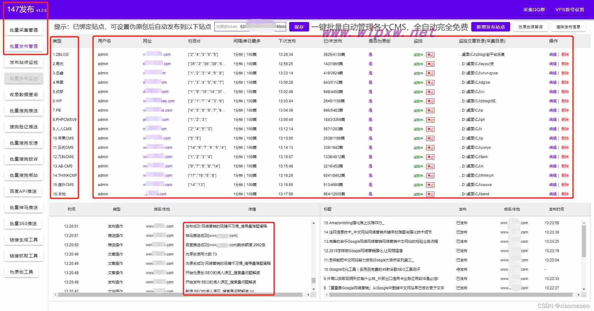594x311 pixels.
Task: Click the log panel's vertical scroll-down arrow
Action: pyautogui.click(x=313, y=289)
